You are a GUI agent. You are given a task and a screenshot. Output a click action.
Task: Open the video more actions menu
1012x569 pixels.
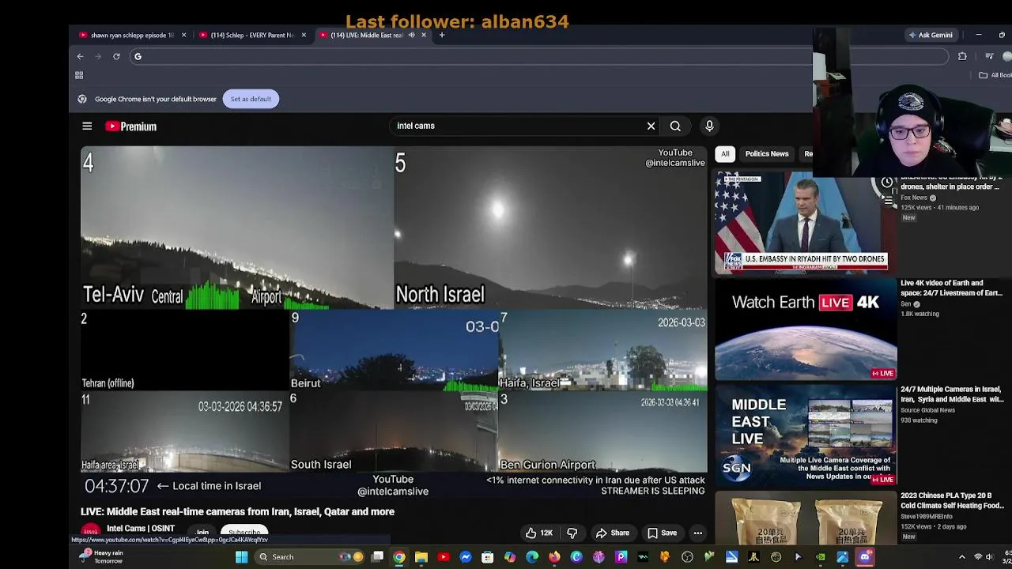tap(697, 533)
